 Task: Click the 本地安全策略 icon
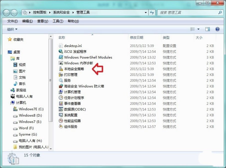pos(61,69)
